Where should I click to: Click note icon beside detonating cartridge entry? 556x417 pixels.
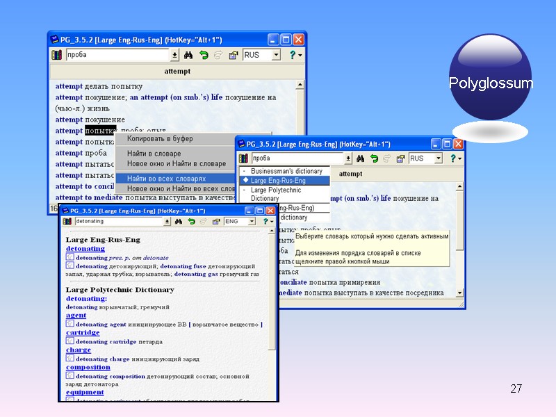point(70,341)
